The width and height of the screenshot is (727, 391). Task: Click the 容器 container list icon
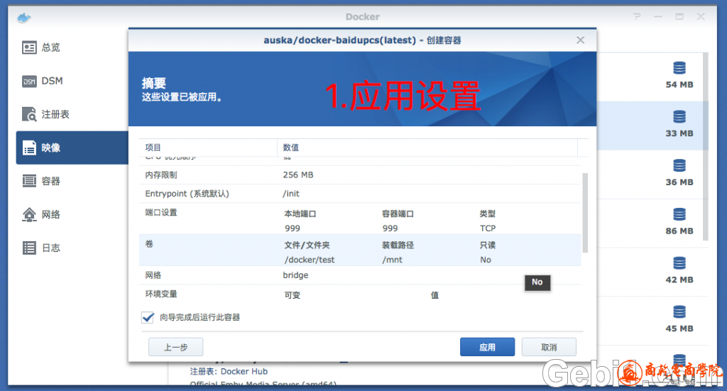[29, 181]
